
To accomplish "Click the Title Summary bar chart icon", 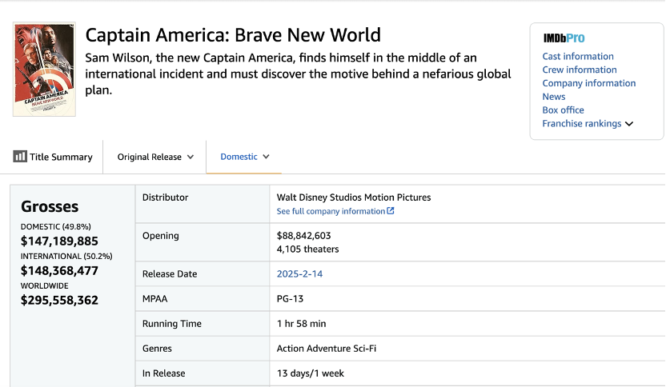I will click(x=19, y=157).
